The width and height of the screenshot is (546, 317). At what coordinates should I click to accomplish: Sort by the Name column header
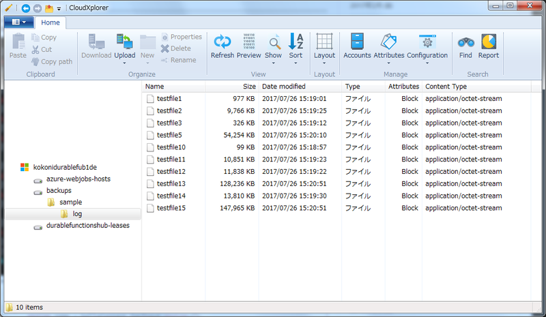[173, 87]
